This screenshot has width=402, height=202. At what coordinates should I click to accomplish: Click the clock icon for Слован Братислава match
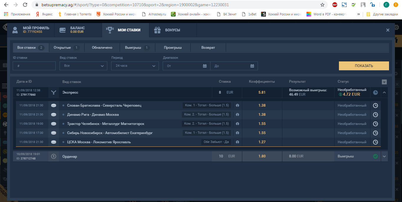(x=375, y=105)
